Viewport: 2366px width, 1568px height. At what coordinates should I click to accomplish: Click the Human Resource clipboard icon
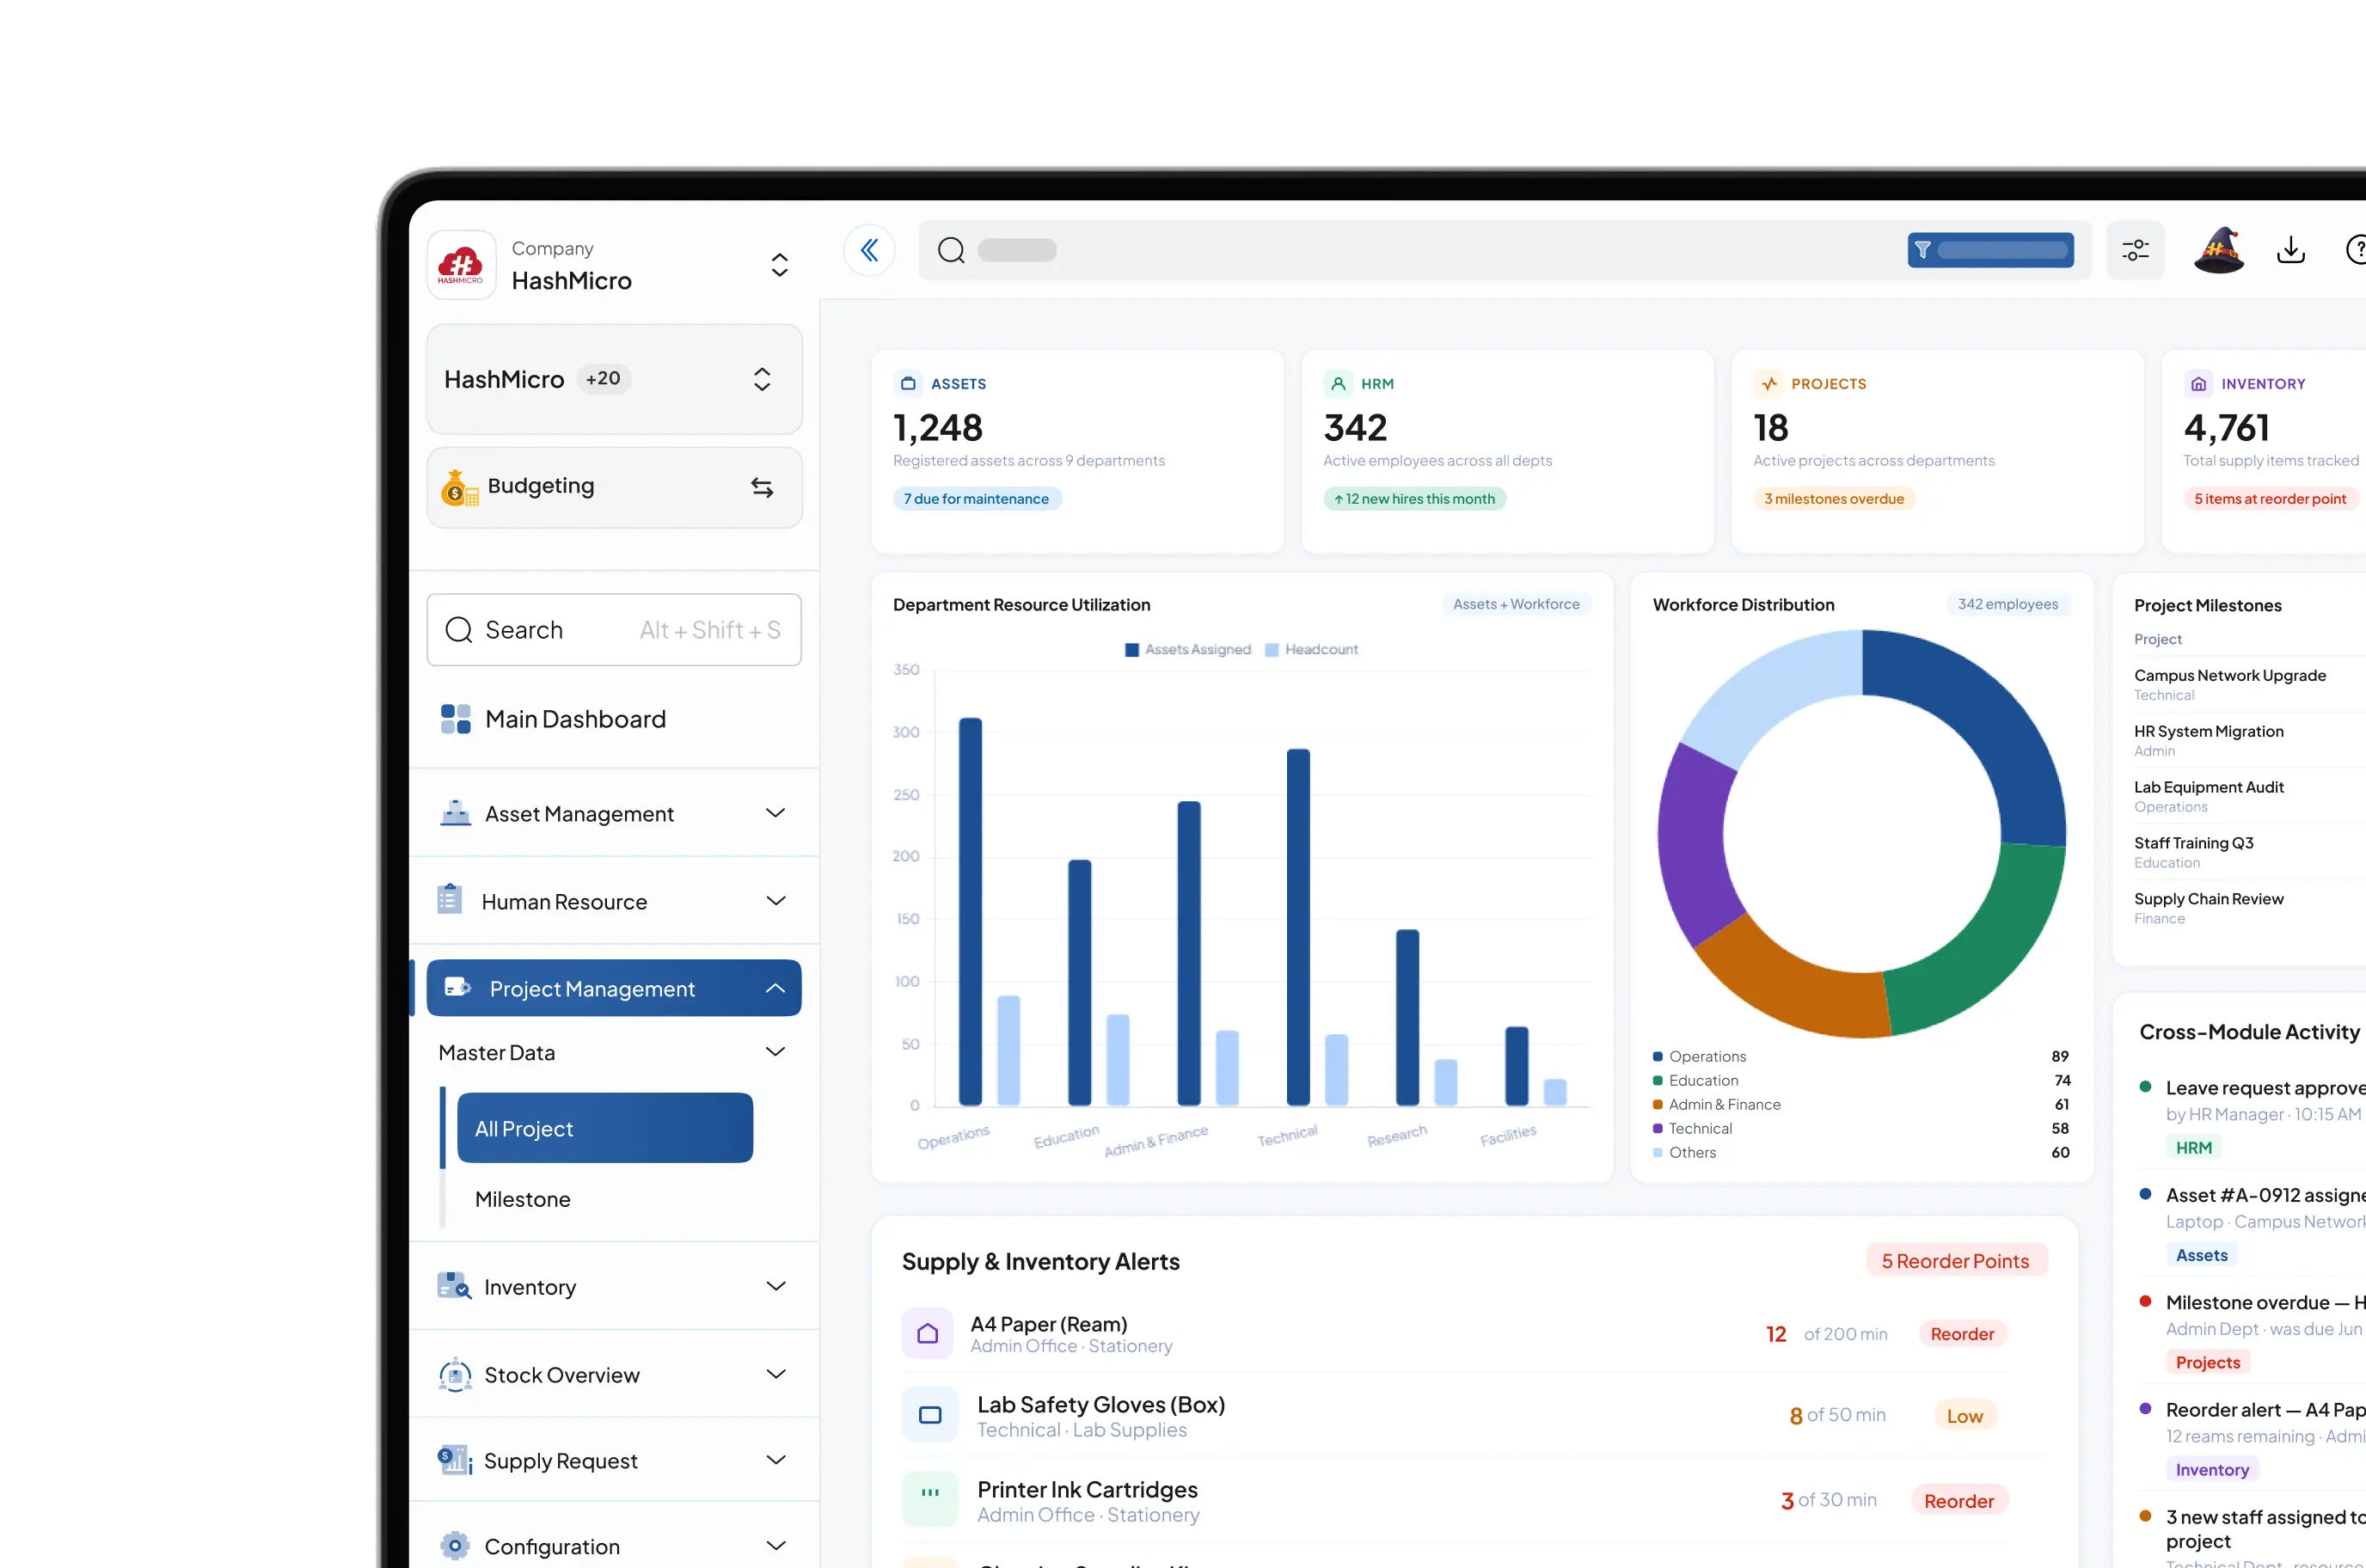click(450, 900)
